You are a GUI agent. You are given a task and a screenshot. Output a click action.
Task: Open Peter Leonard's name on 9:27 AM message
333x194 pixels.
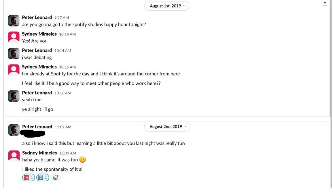(37, 17)
